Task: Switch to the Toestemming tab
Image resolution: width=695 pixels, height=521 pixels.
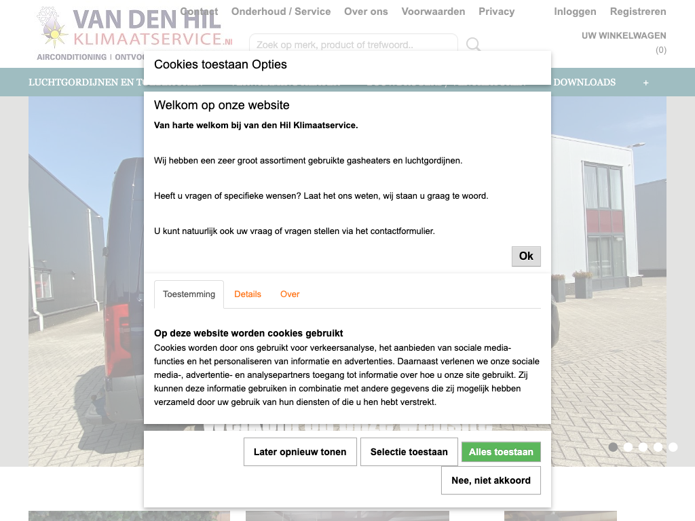Action: click(189, 294)
